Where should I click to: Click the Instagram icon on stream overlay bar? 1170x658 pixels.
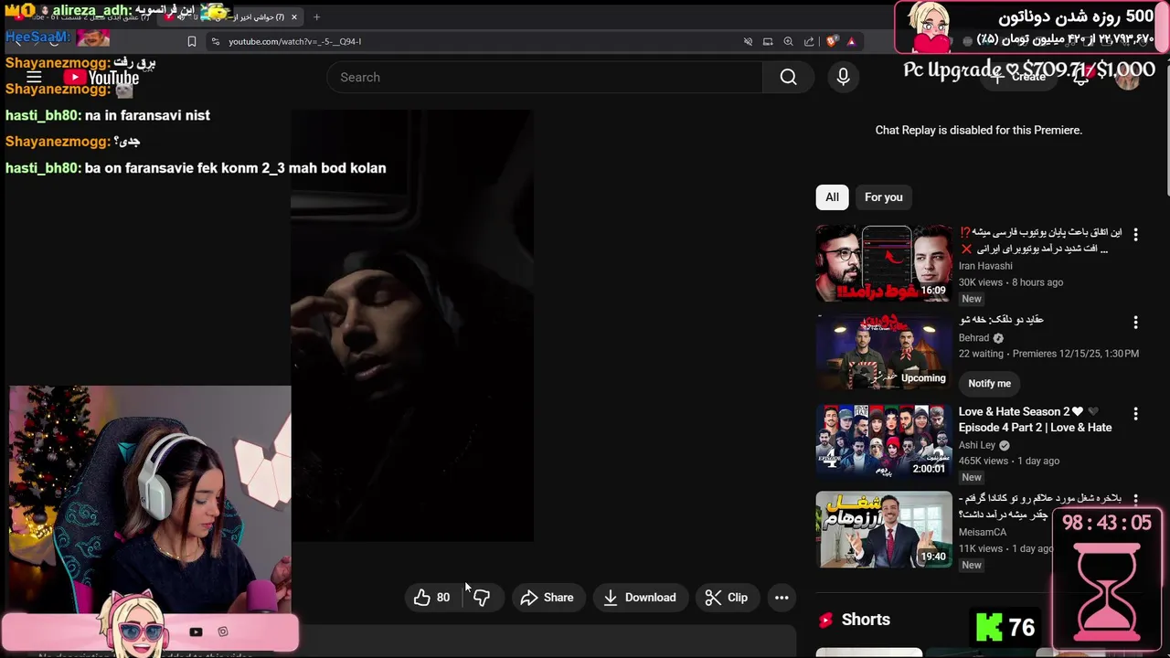click(x=223, y=631)
